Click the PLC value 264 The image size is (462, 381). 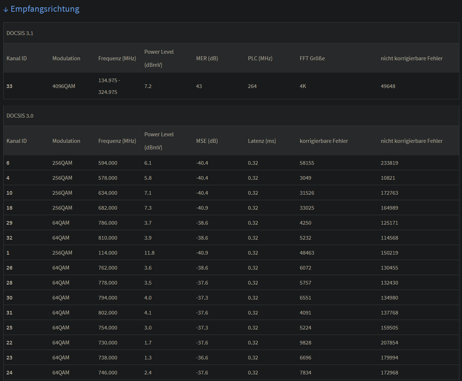(252, 86)
